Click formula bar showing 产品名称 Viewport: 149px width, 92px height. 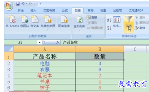104,42
